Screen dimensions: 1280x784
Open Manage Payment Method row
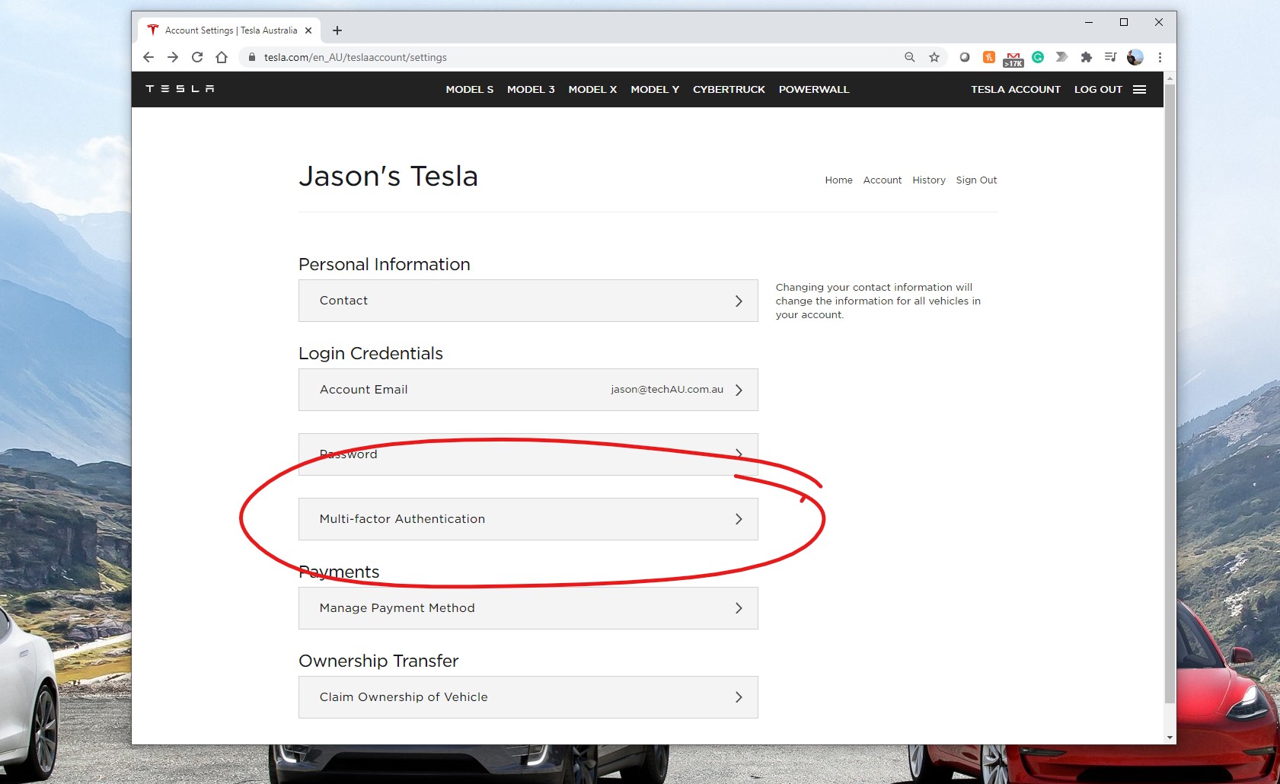click(x=528, y=608)
